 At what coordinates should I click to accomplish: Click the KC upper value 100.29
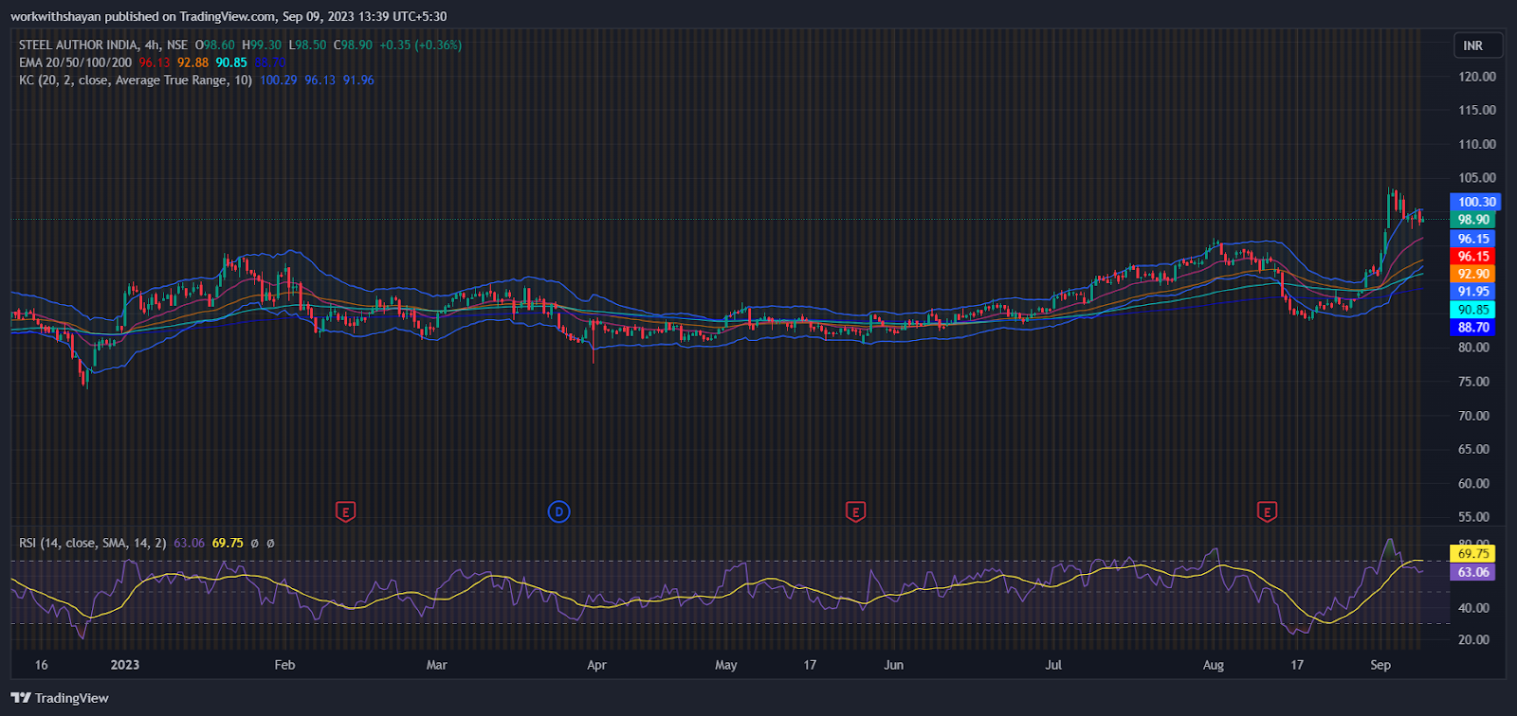(279, 81)
